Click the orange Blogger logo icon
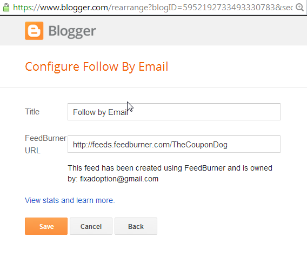 [x=34, y=31]
